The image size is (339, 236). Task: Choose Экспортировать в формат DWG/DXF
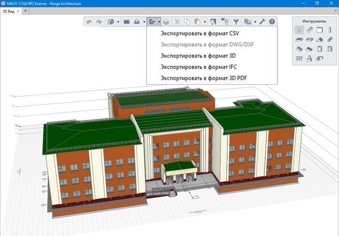pos(207,45)
